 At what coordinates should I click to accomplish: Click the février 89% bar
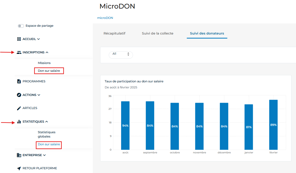(x=273, y=125)
